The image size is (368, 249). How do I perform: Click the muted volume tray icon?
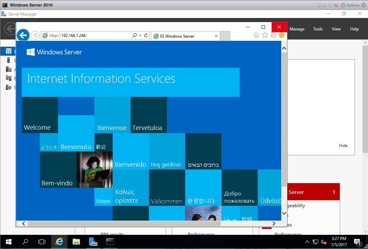(x=324, y=242)
